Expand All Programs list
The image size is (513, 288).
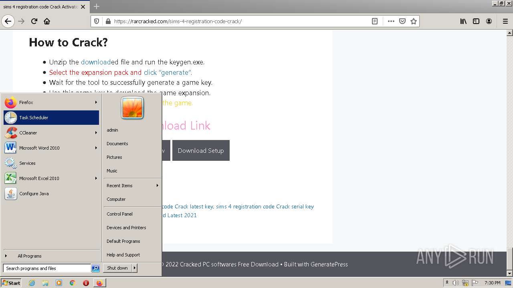point(51,256)
